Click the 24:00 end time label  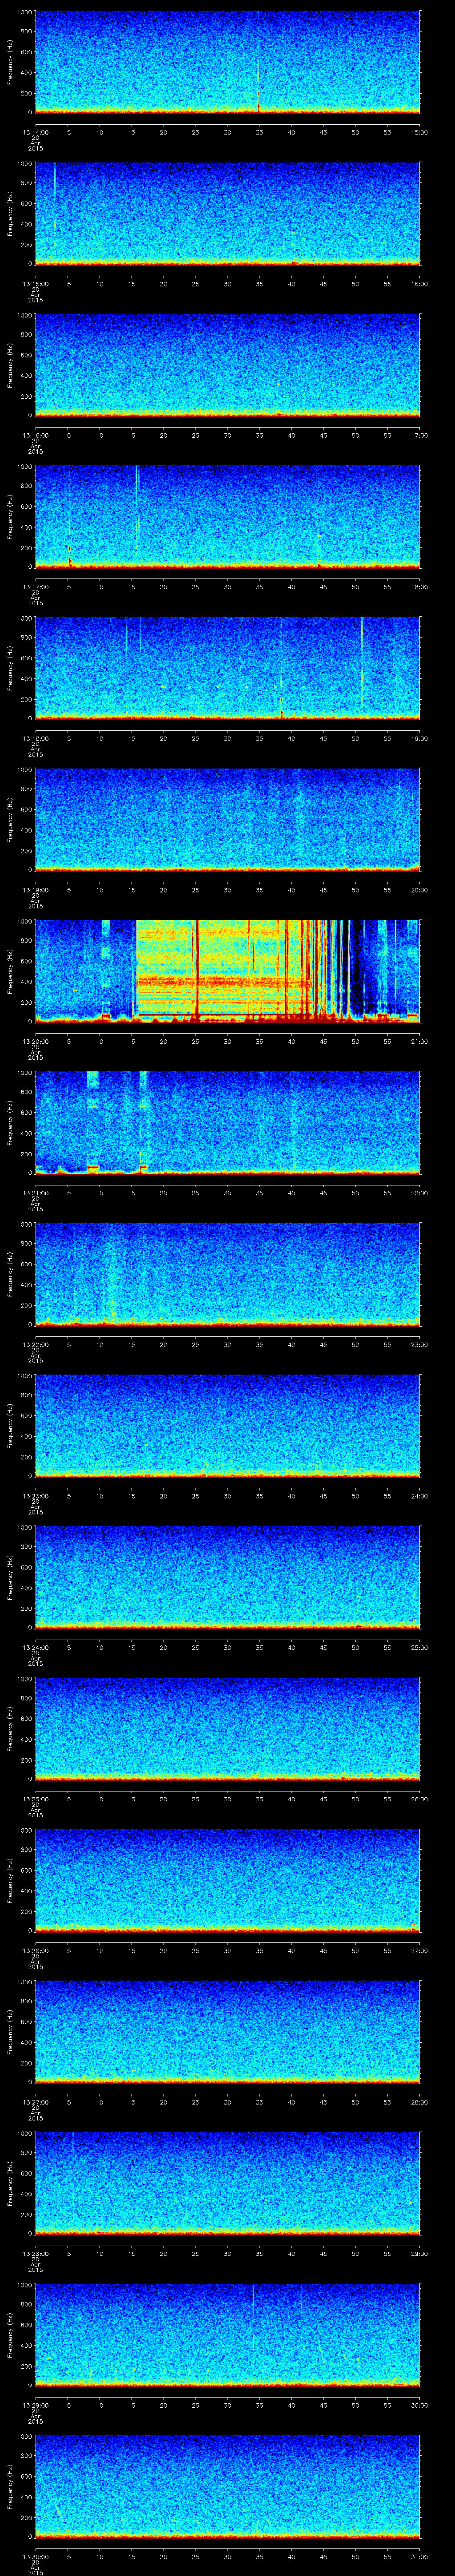click(420, 1495)
